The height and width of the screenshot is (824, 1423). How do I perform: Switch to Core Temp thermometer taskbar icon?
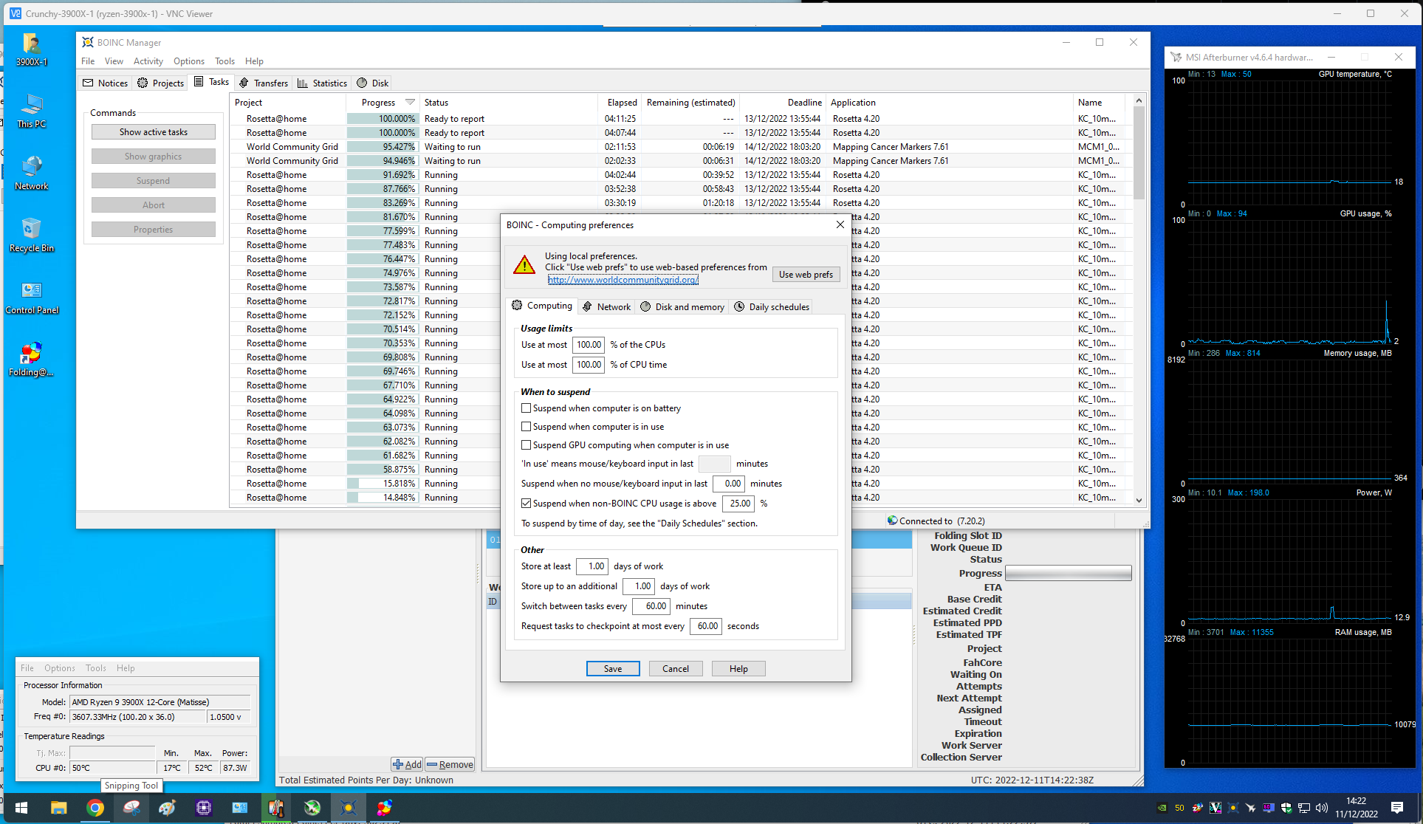[276, 808]
